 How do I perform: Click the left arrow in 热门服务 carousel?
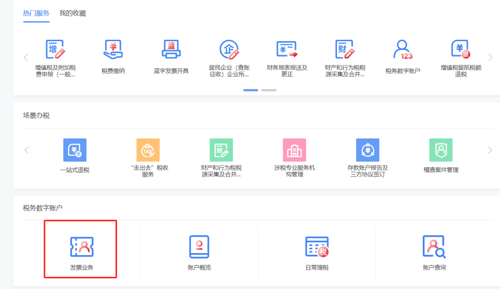tap(25, 57)
